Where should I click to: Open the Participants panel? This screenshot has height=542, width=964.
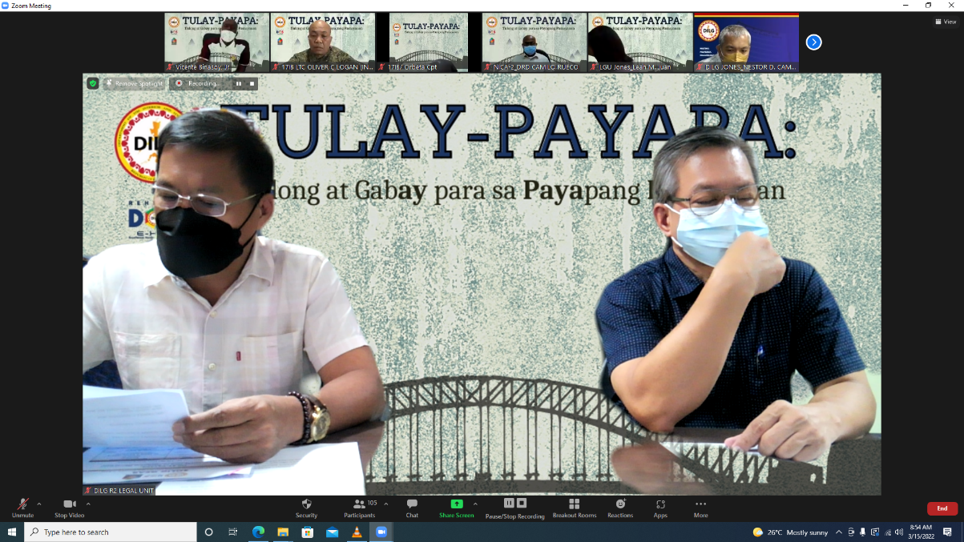click(360, 508)
